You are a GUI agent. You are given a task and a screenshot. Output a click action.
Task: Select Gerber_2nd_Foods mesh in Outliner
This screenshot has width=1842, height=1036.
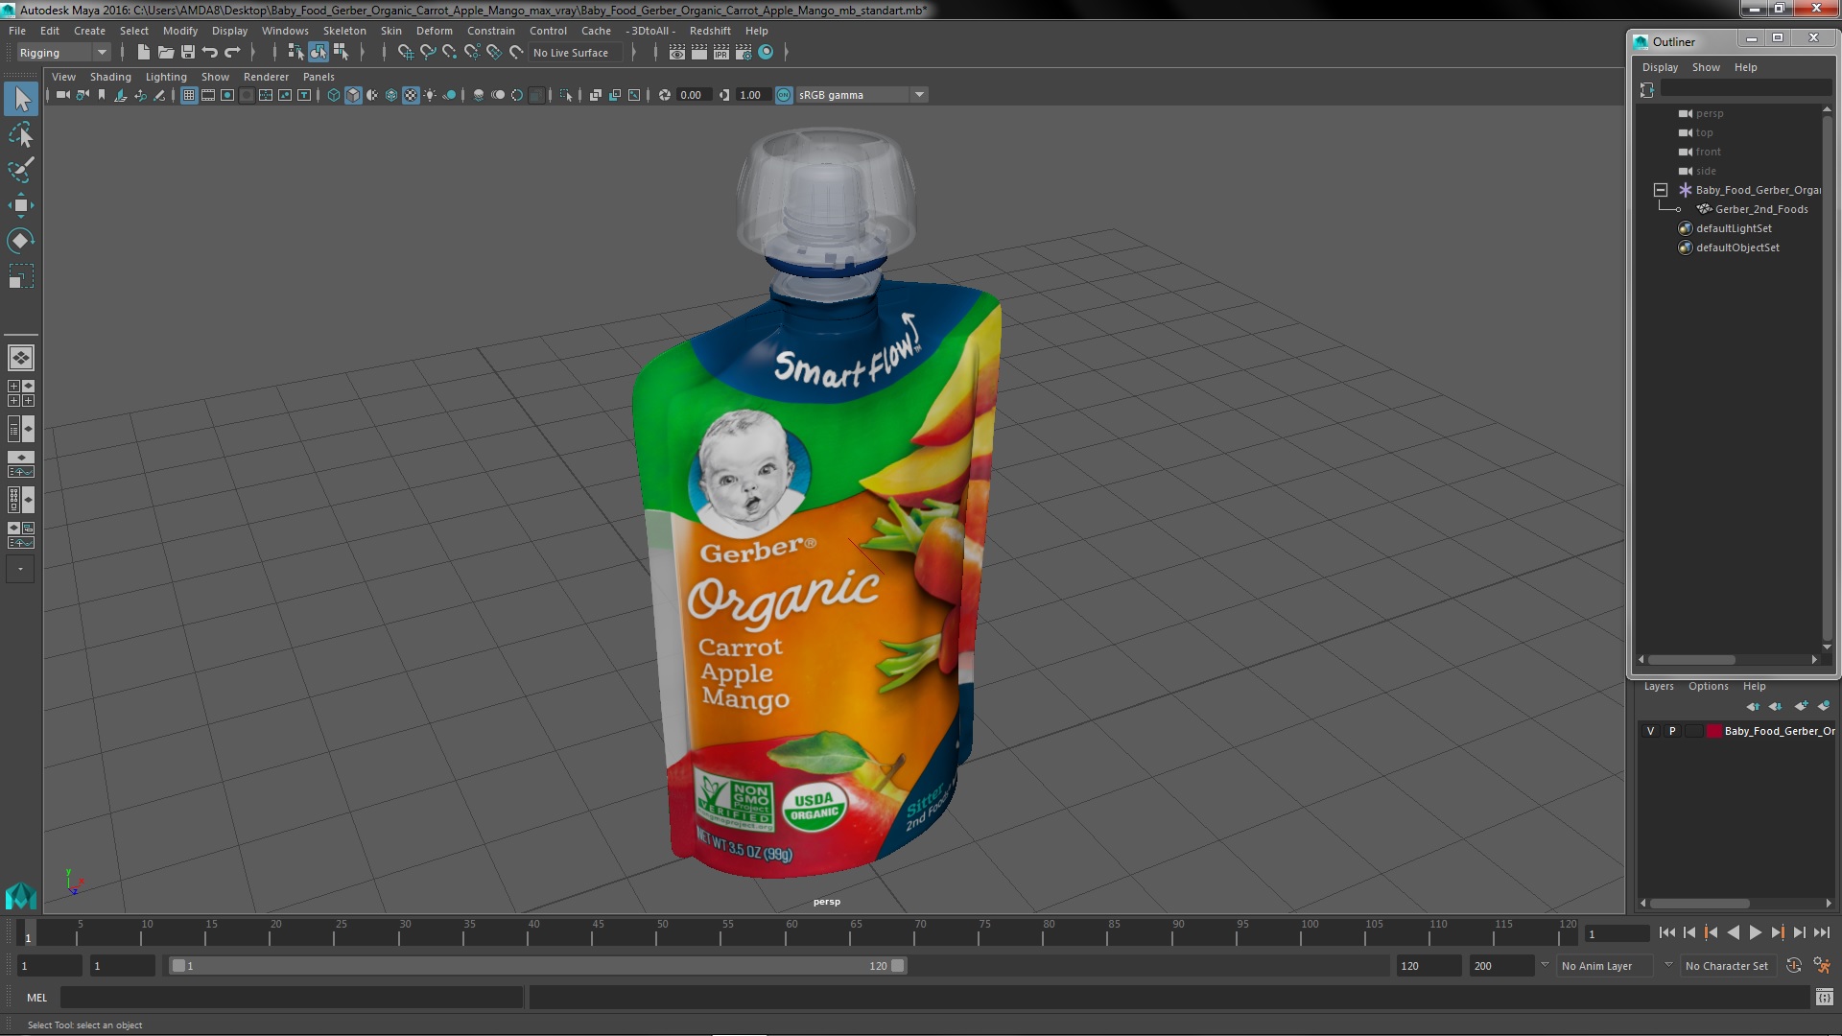[1760, 209]
